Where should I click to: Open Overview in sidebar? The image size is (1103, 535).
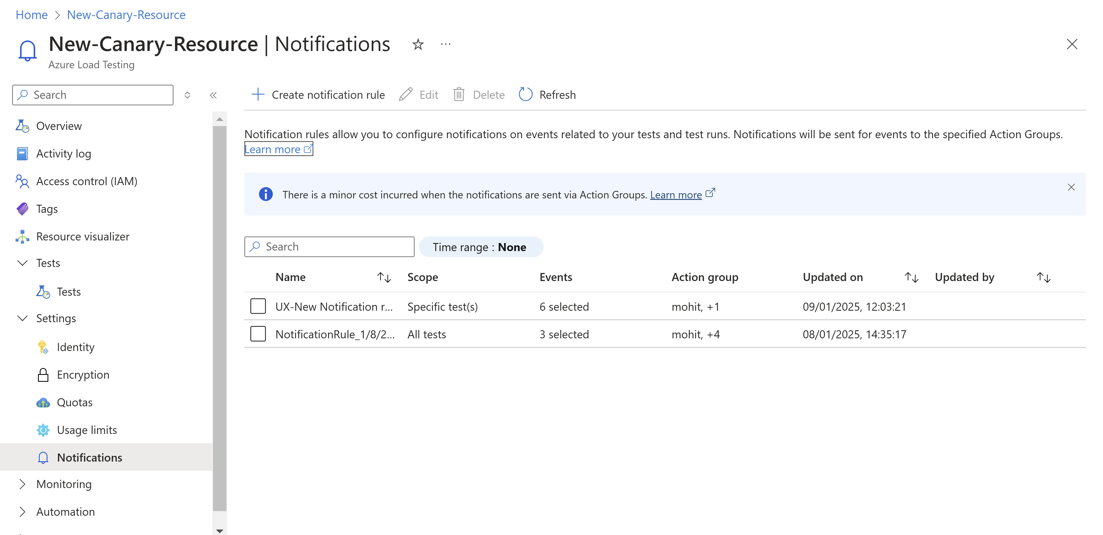pyautogui.click(x=59, y=126)
